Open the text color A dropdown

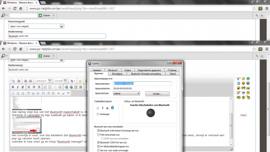click(x=73, y=81)
